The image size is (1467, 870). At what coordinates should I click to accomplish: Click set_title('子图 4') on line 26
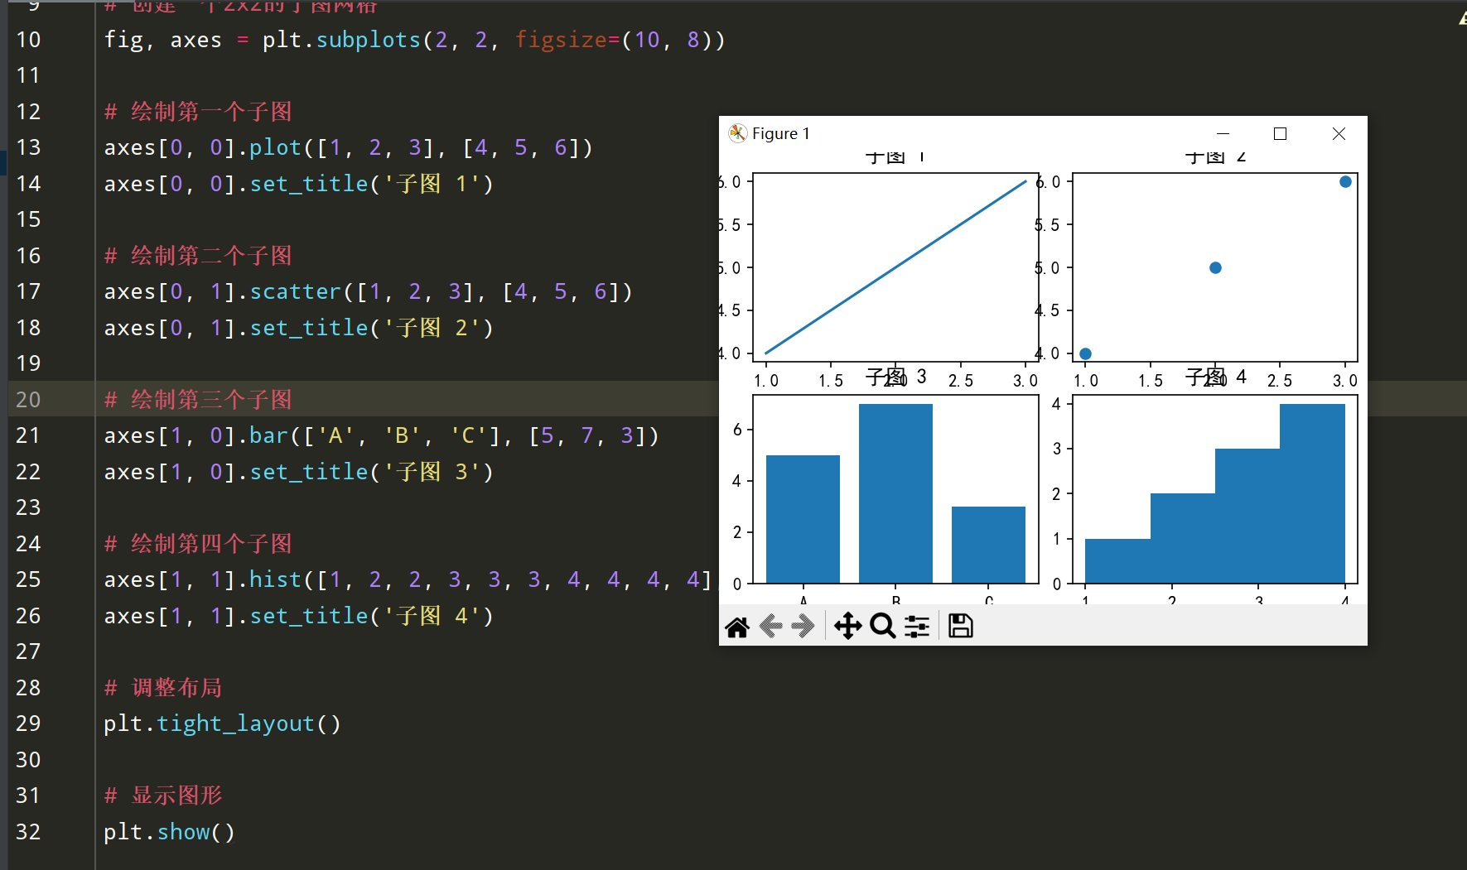pos(372,616)
